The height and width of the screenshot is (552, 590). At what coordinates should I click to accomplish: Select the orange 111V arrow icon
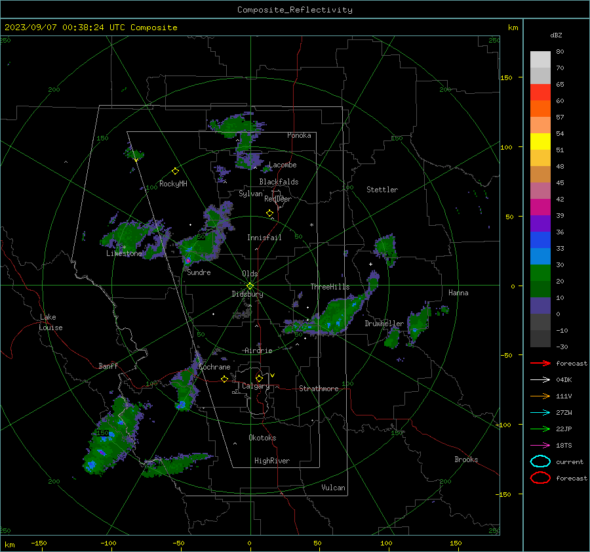540,396
